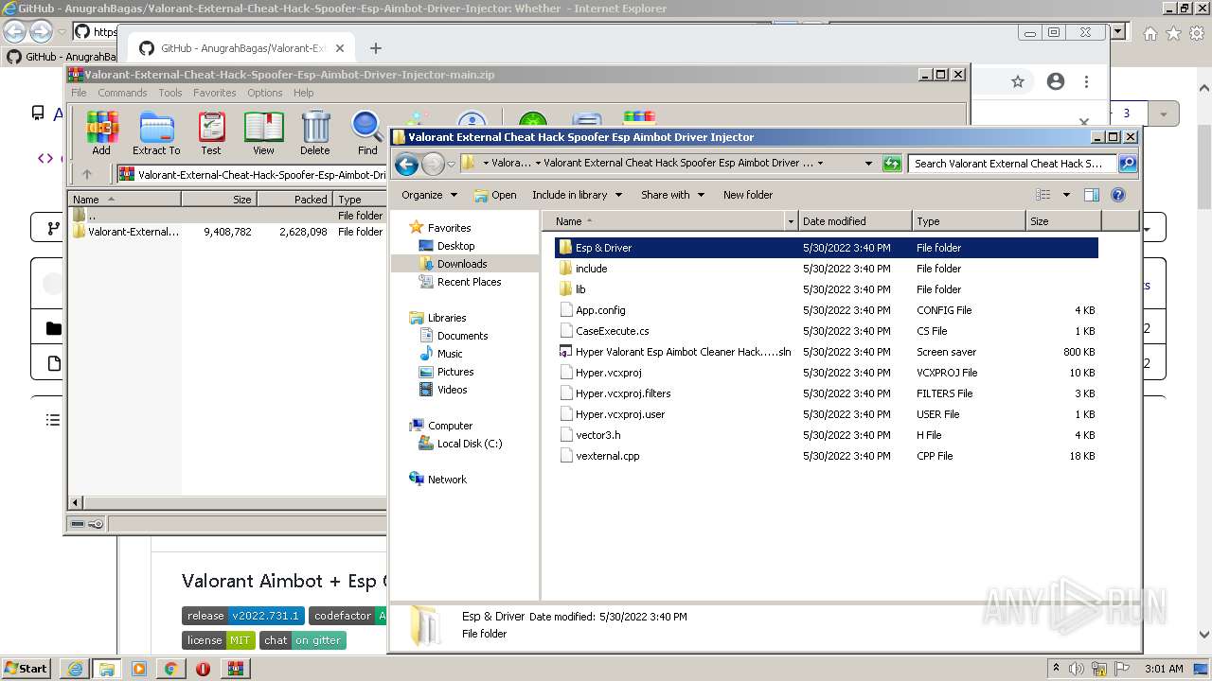
Task: Click Explorer refresh button
Action: (892, 164)
